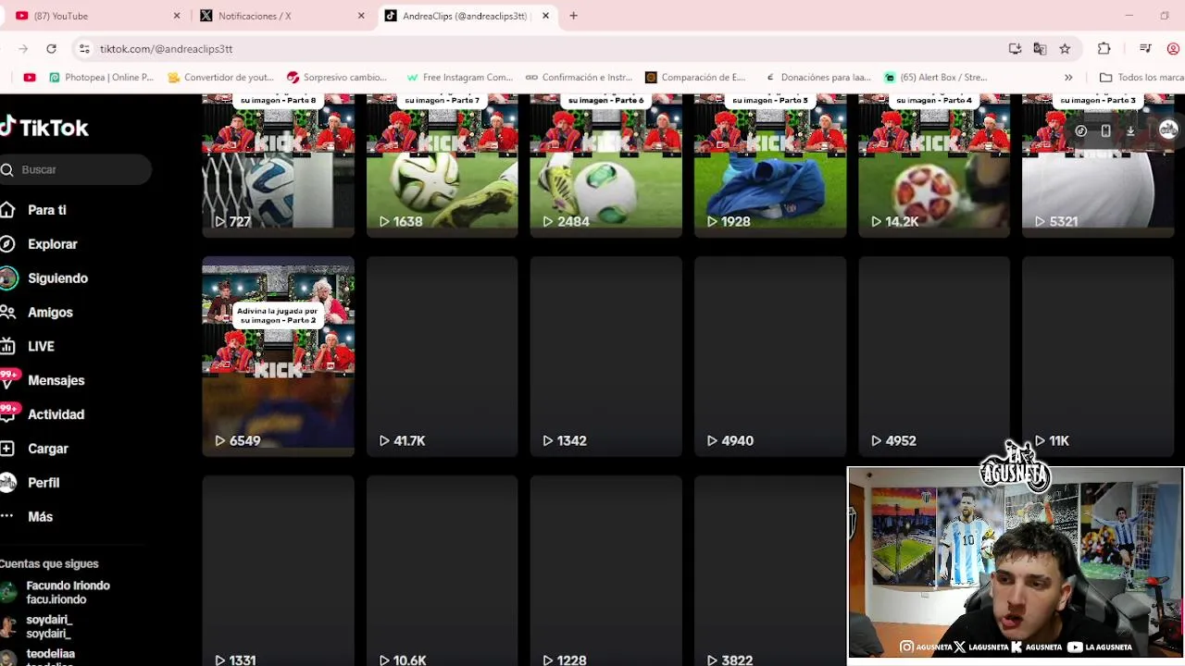Open the Mensajes icon with 99+ badge

tap(8, 379)
